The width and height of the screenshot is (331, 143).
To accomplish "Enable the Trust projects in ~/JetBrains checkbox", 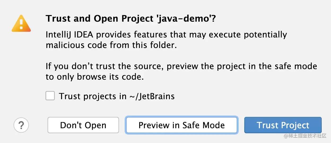I will tap(50, 96).
